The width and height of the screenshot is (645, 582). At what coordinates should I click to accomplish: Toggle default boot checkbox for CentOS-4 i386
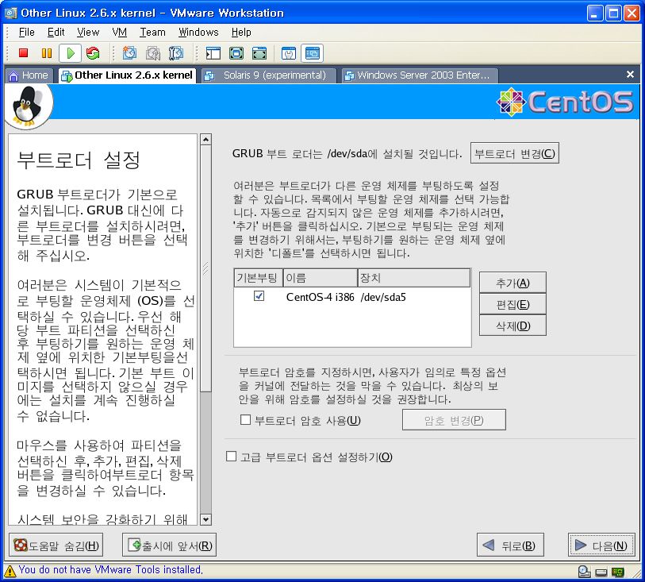tap(259, 296)
